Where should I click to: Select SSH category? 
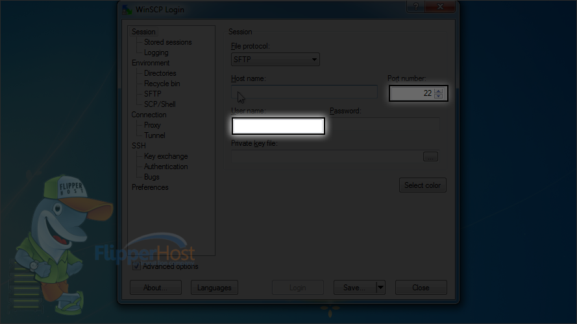coord(139,146)
